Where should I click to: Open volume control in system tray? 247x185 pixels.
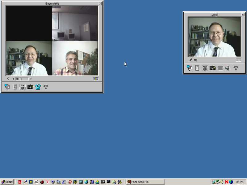click(222, 182)
